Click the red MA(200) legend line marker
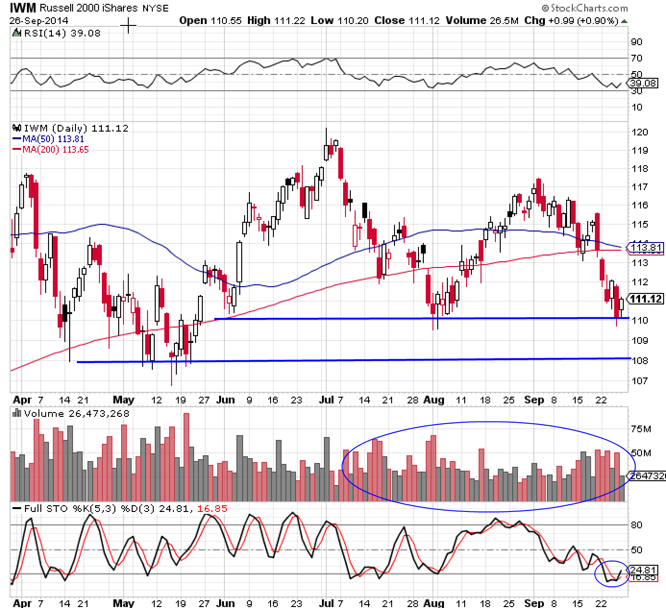This screenshot has height=608, width=666. click(x=17, y=149)
